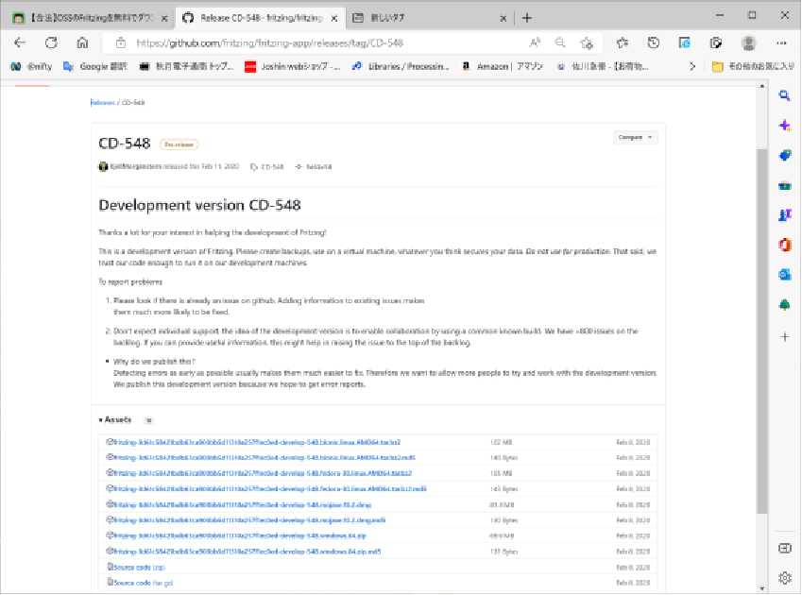Click the page vertical scrollbar thumb
This screenshot has height=595, width=802.
pyautogui.click(x=762, y=331)
